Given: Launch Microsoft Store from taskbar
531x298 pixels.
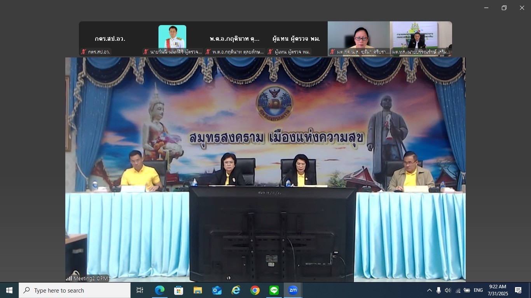Looking at the screenshot, I should point(179,290).
